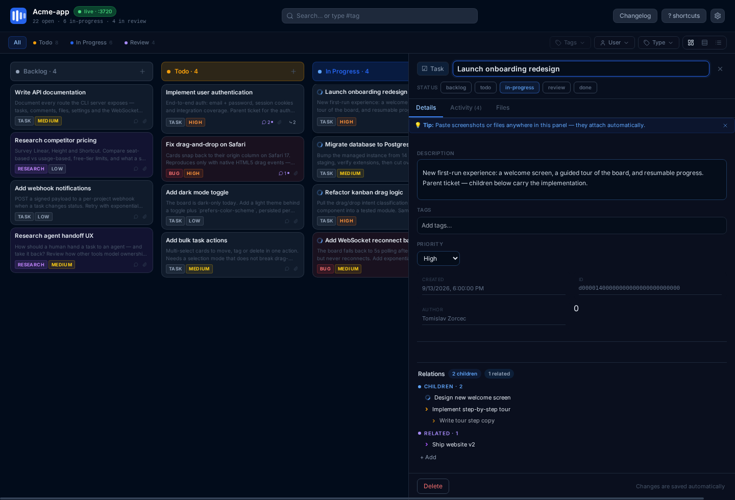Open the Changelog
Viewport: 735px width, 500px height.
pos(635,16)
